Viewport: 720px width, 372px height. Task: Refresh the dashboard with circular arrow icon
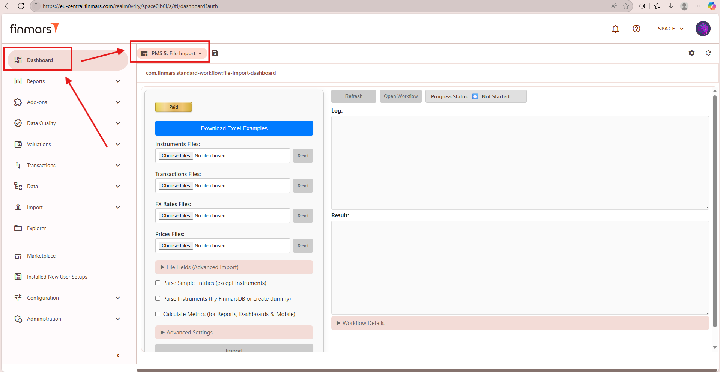pyautogui.click(x=708, y=53)
